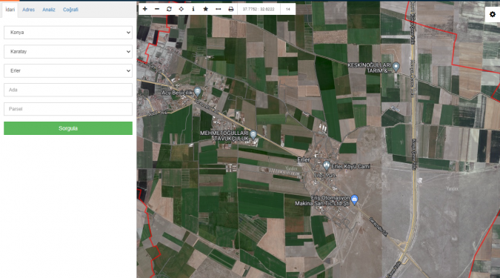The image size is (500, 278).
Task: Focus the Ada input field
Action: 68,90
